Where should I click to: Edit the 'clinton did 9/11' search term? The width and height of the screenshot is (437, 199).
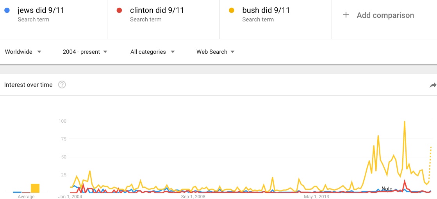(x=157, y=11)
